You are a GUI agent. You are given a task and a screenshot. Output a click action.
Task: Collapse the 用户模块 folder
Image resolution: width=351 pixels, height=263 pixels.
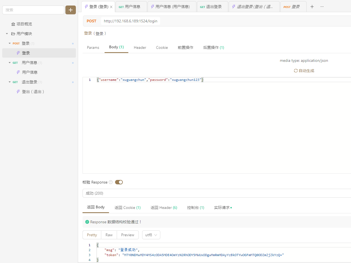7,34
